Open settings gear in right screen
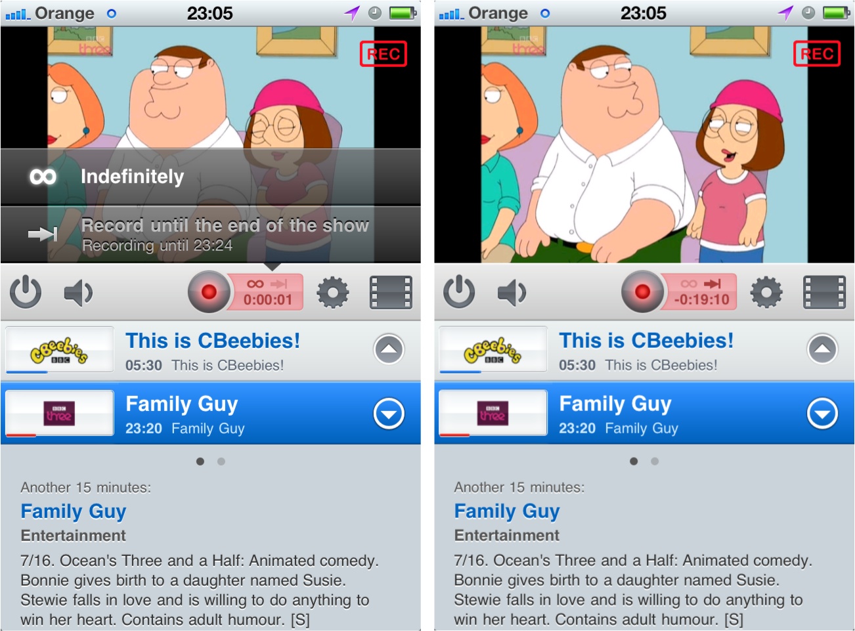This screenshot has height=631, width=855. (x=766, y=293)
